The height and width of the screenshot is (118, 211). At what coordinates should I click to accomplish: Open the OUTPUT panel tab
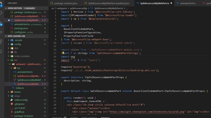click(74, 117)
